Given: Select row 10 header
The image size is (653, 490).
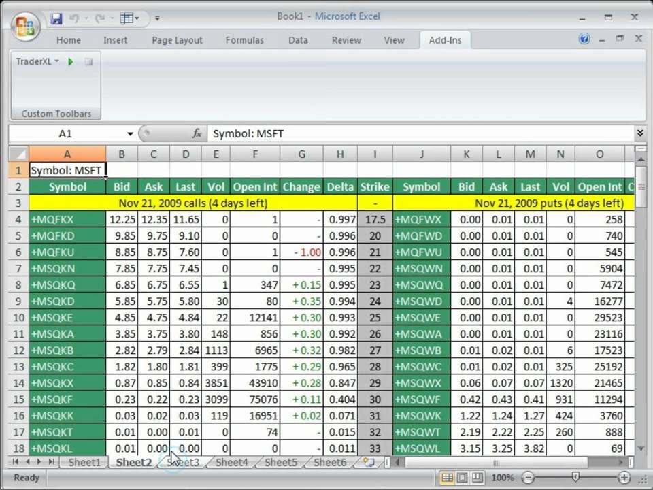Looking at the screenshot, I should pyautogui.click(x=19, y=318).
